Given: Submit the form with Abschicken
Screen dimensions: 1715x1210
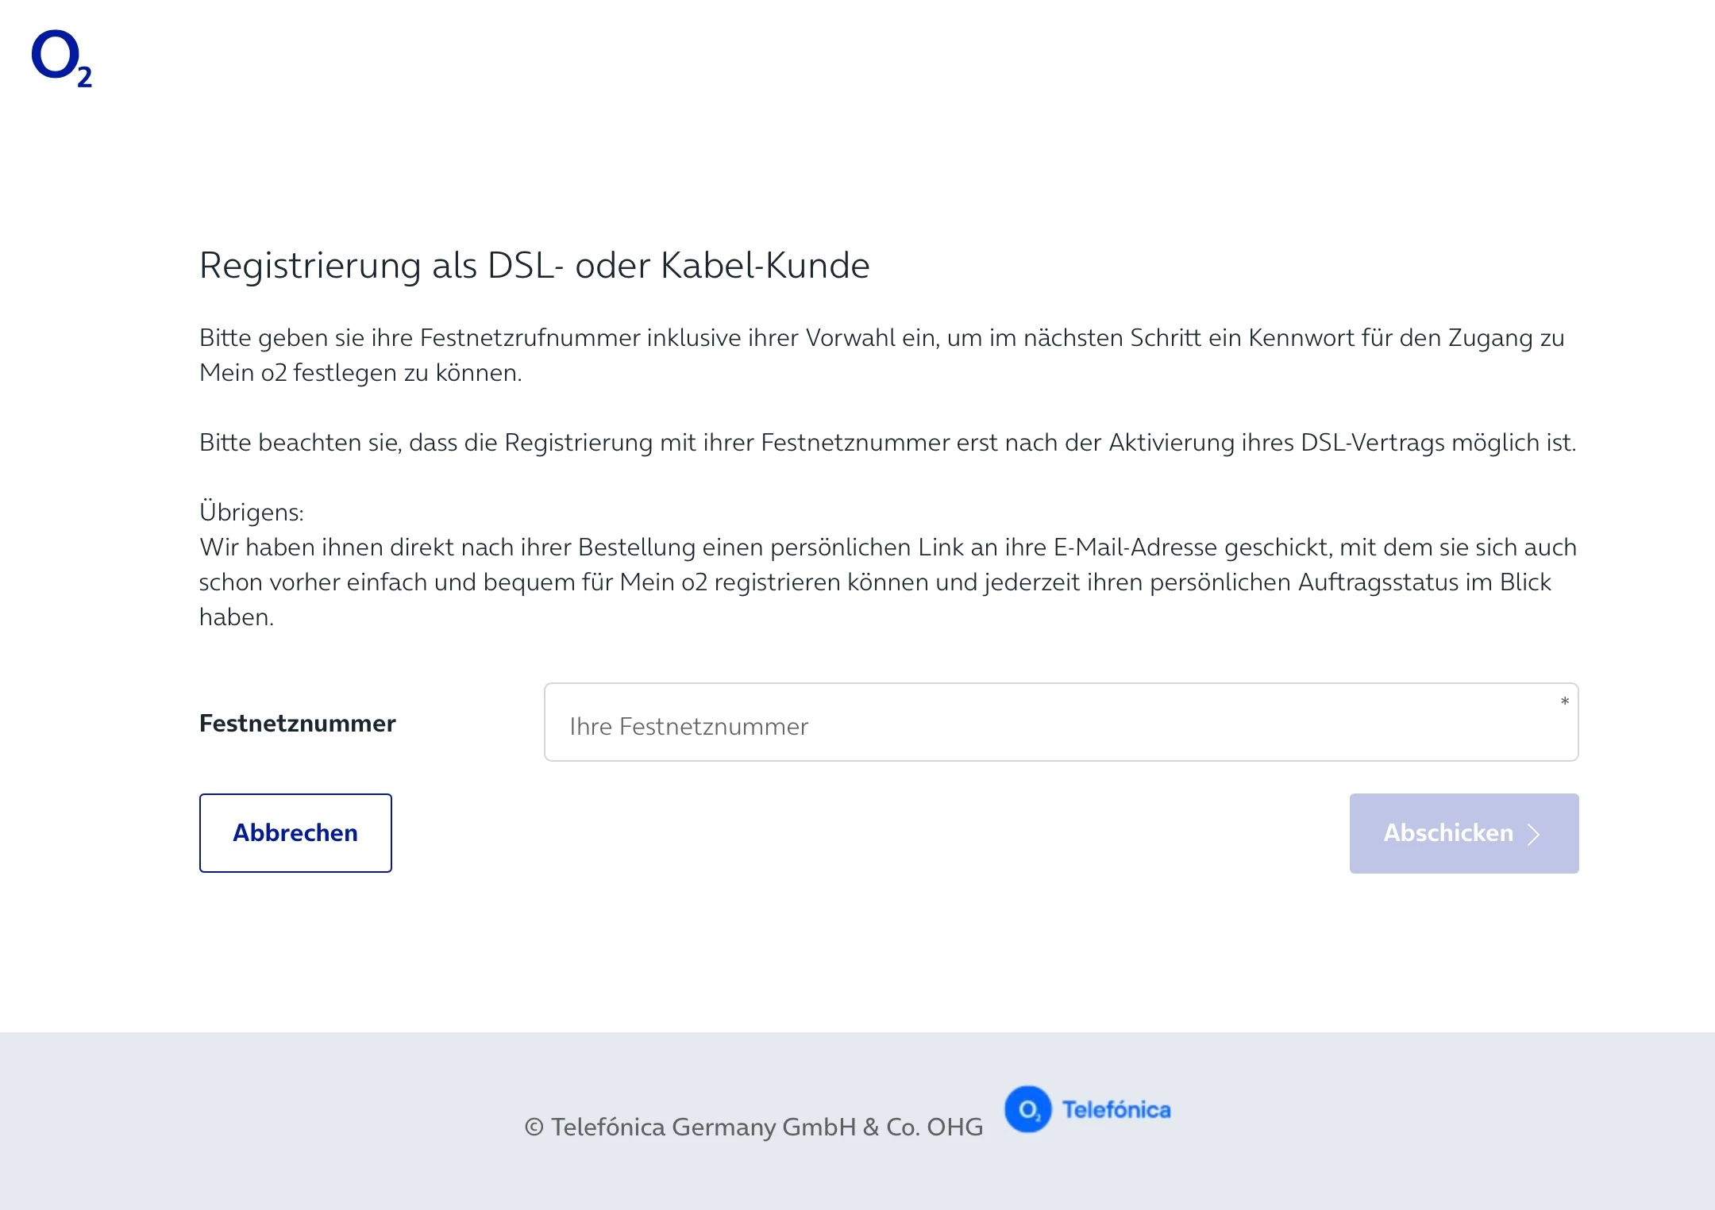Looking at the screenshot, I should (x=1463, y=833).
